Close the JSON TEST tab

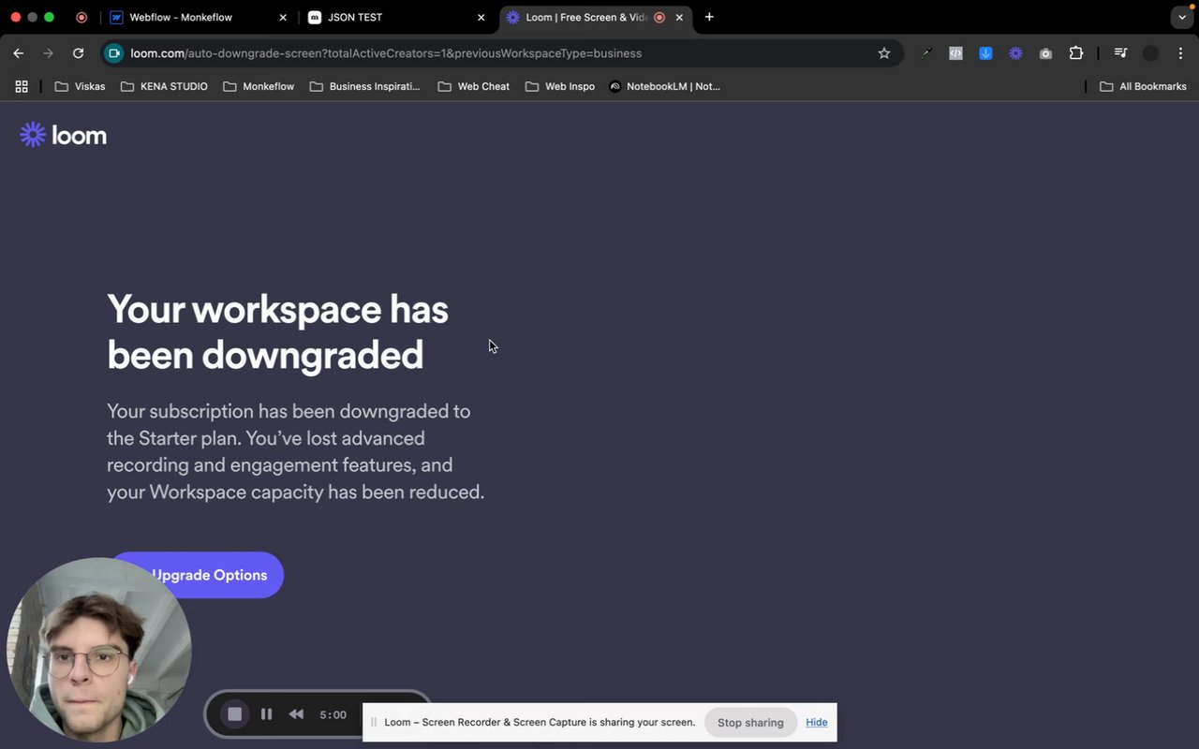481,17
